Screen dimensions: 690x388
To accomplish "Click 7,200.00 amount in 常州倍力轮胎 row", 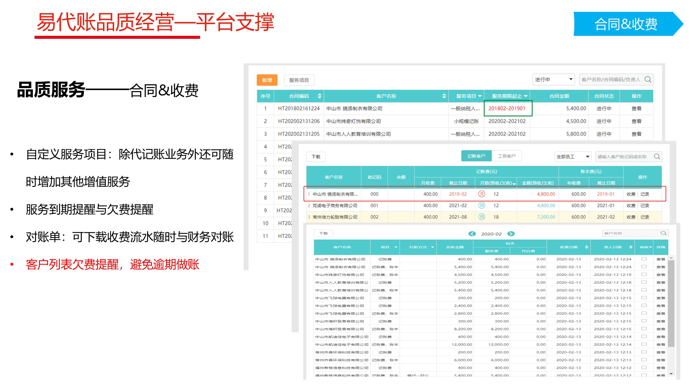I will [x=546, y=217].
